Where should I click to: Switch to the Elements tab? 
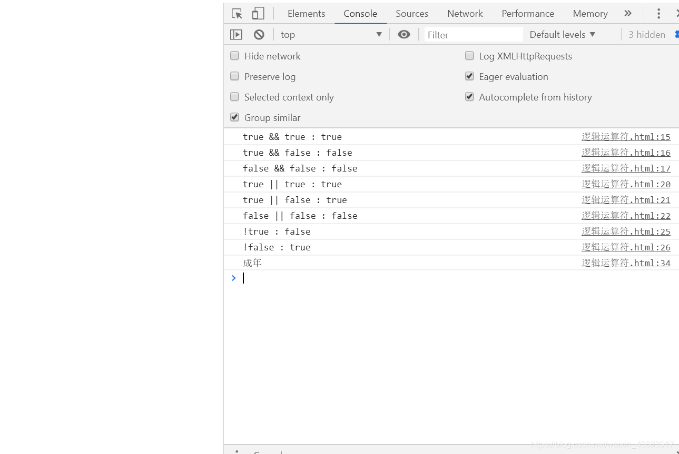(307, 14)
